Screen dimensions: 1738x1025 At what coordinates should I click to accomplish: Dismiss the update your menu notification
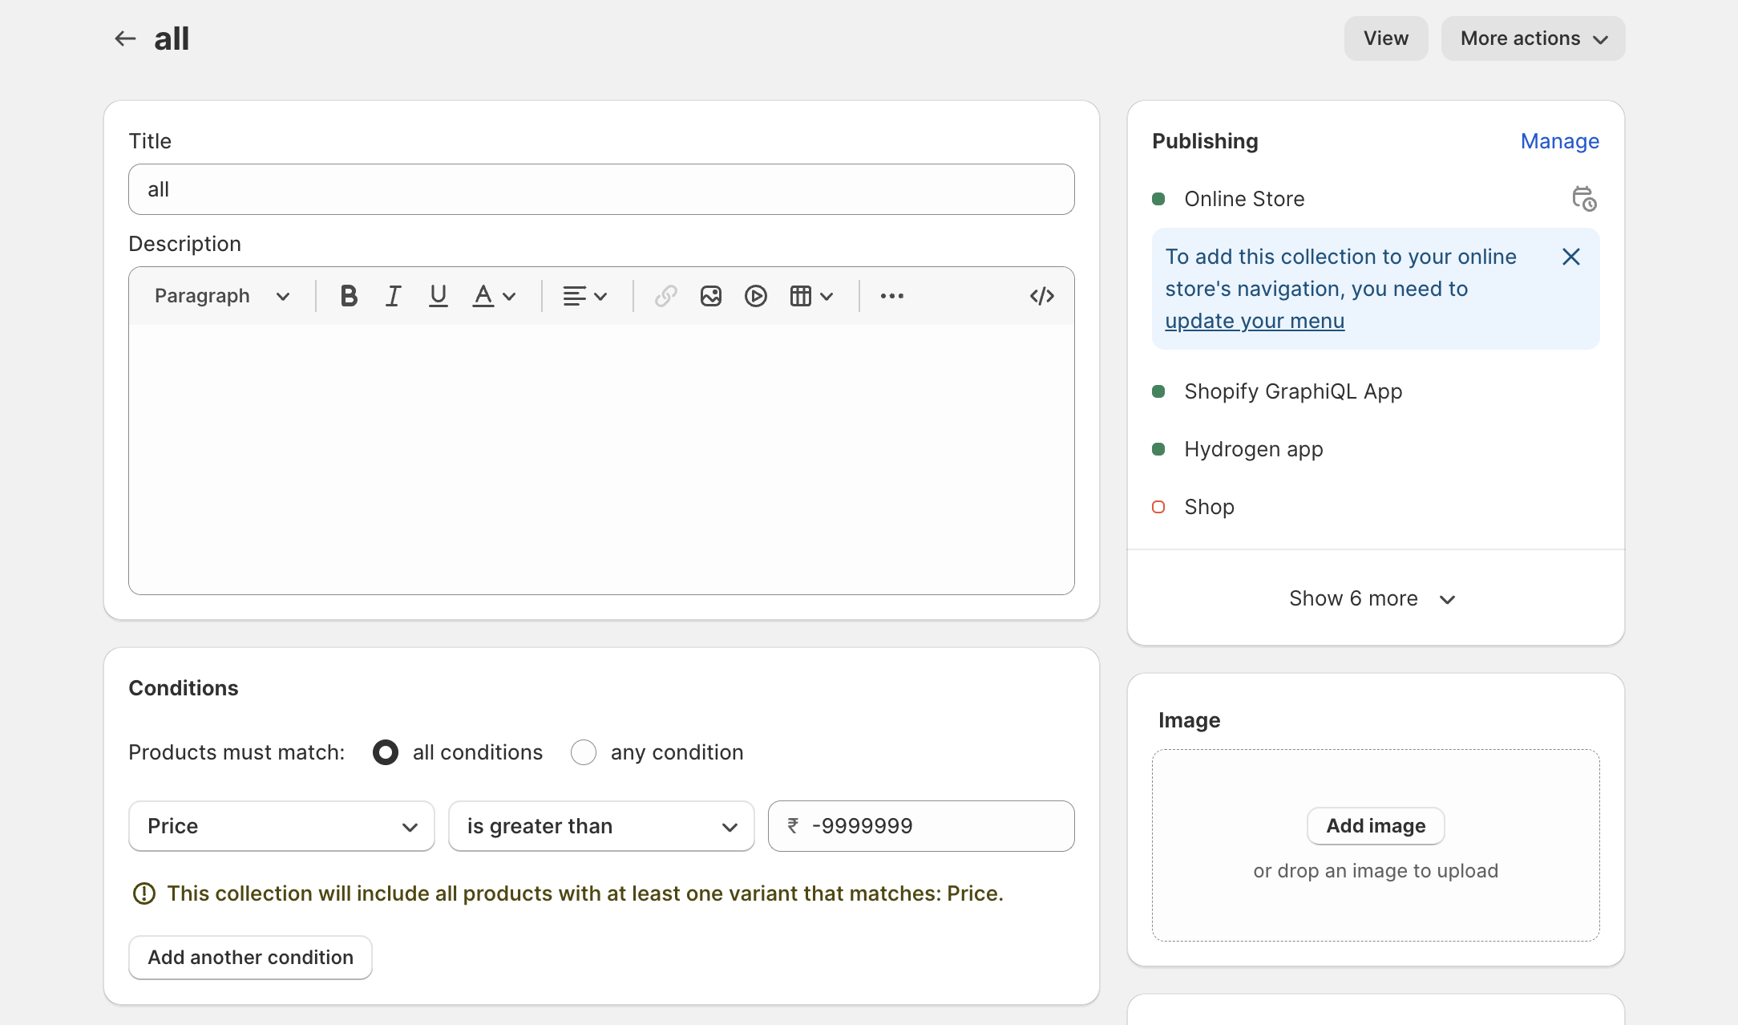tap(1571, 257)
